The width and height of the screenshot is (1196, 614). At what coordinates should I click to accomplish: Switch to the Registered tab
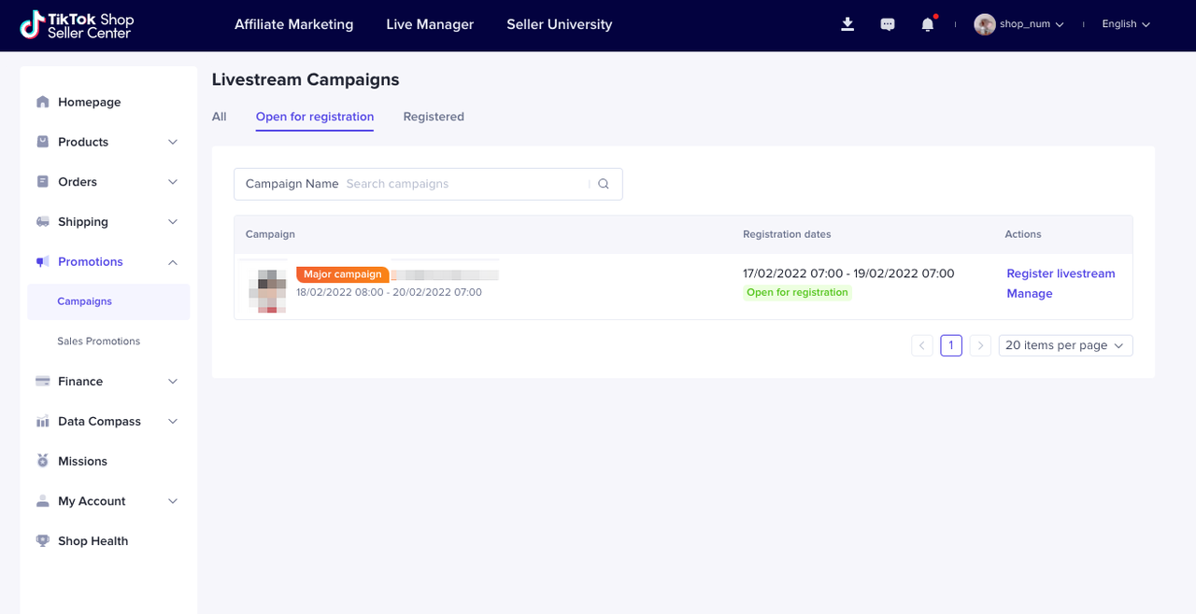434,117
